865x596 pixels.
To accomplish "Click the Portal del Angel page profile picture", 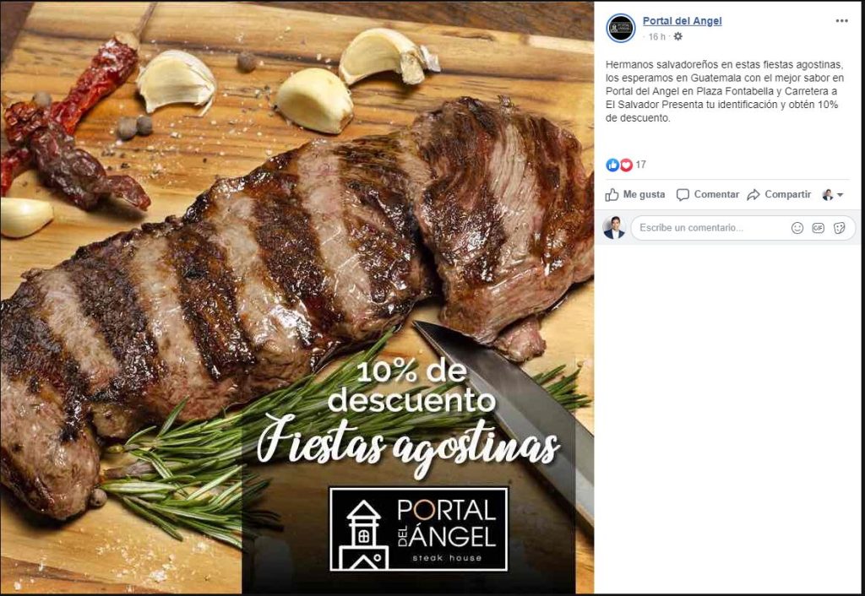I will pyautogui.click(x=621, y=28).
